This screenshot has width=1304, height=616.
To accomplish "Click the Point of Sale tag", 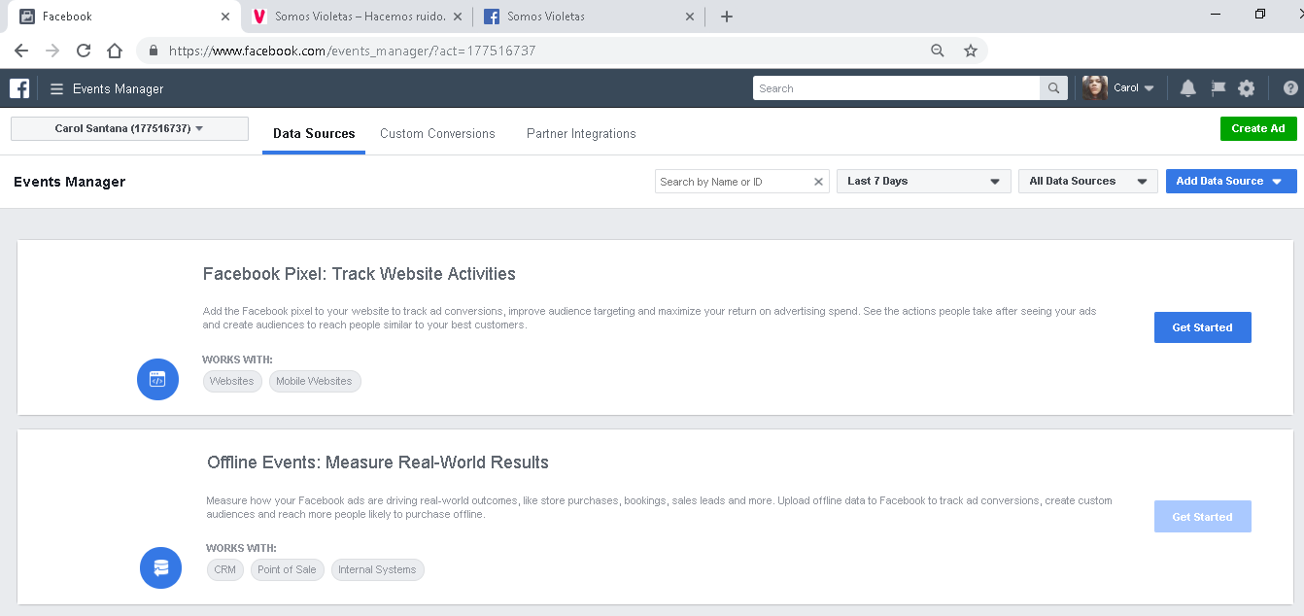I will point(288,569).
